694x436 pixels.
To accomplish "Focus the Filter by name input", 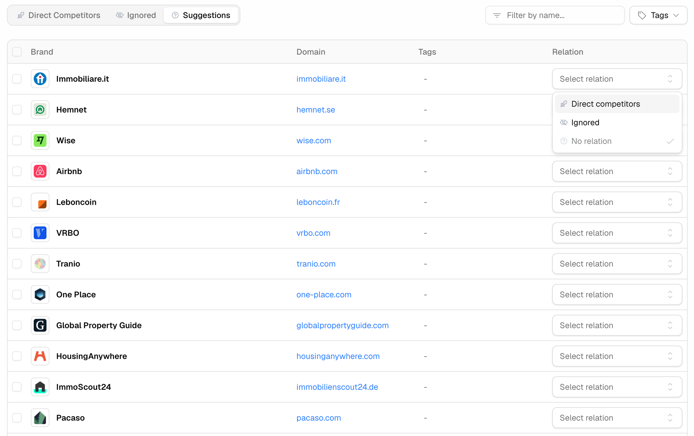I will [555, 15].
